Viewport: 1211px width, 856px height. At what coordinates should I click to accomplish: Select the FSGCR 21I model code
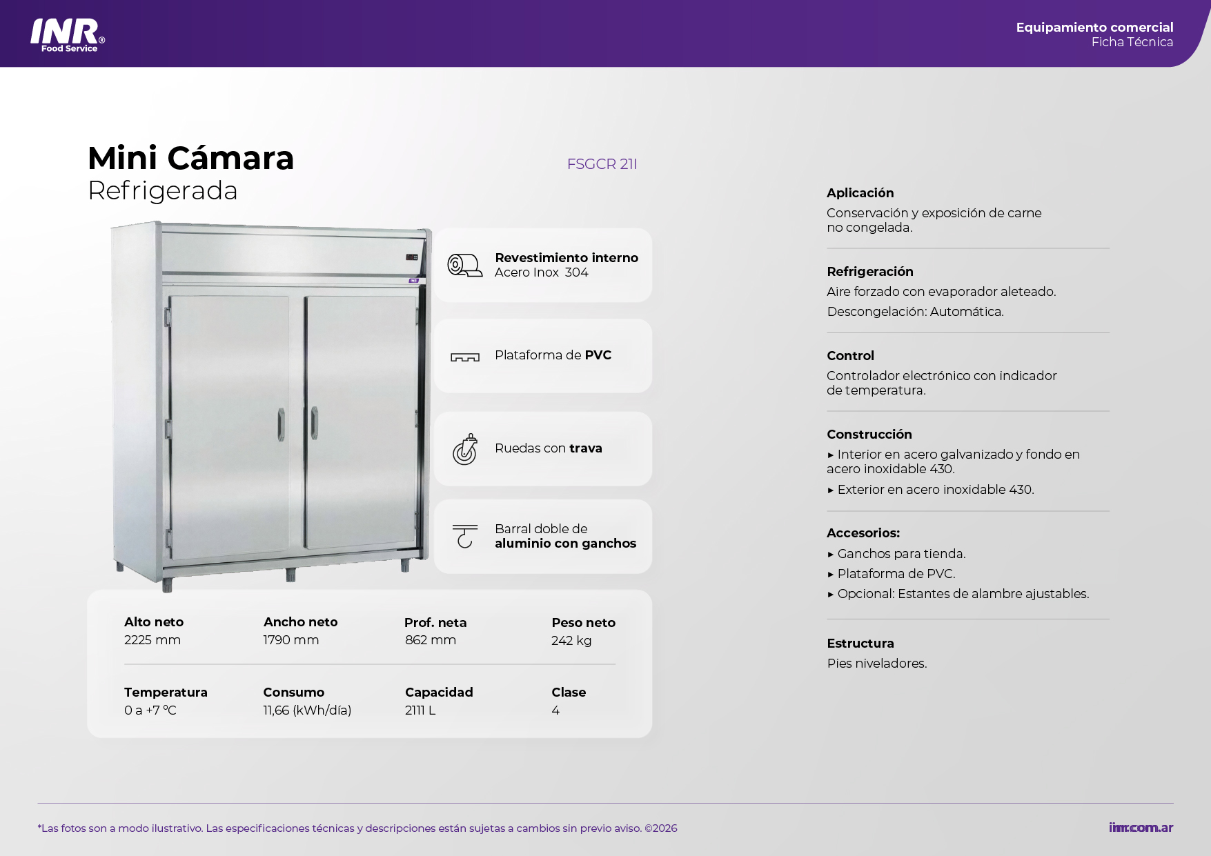coord(602,164)
